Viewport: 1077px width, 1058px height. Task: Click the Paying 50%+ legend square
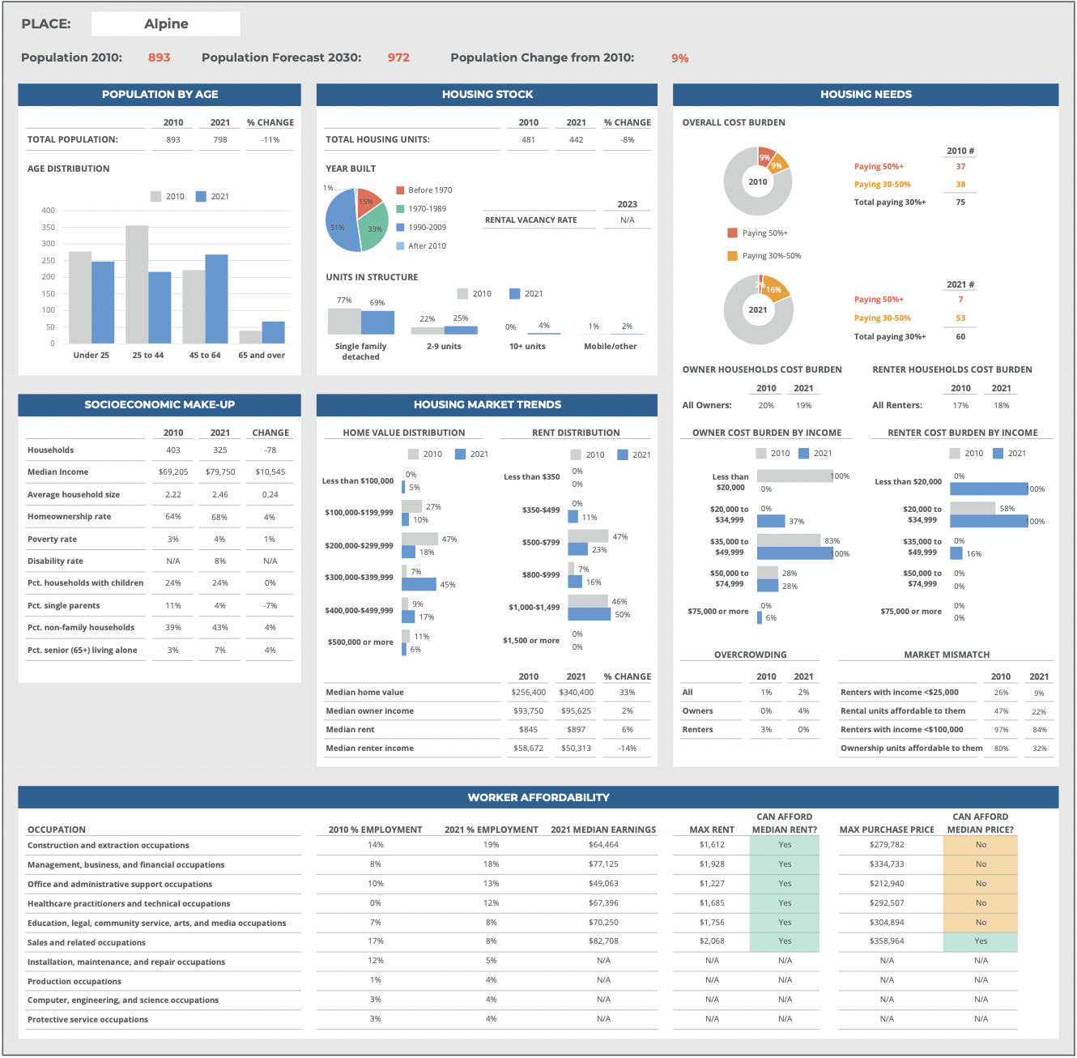[x=732, y=233]
